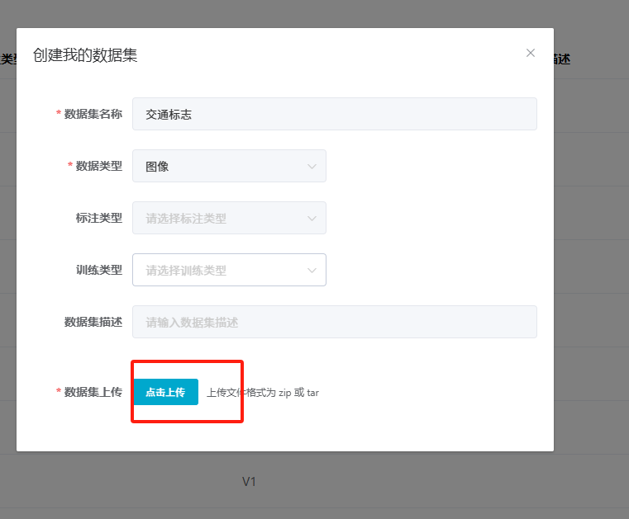
Task: Close the 创建我的数据集 dialog with X
Action: point(531,53)
